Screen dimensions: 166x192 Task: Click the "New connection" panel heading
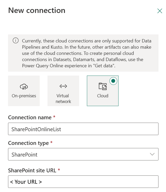coord(37,11)
